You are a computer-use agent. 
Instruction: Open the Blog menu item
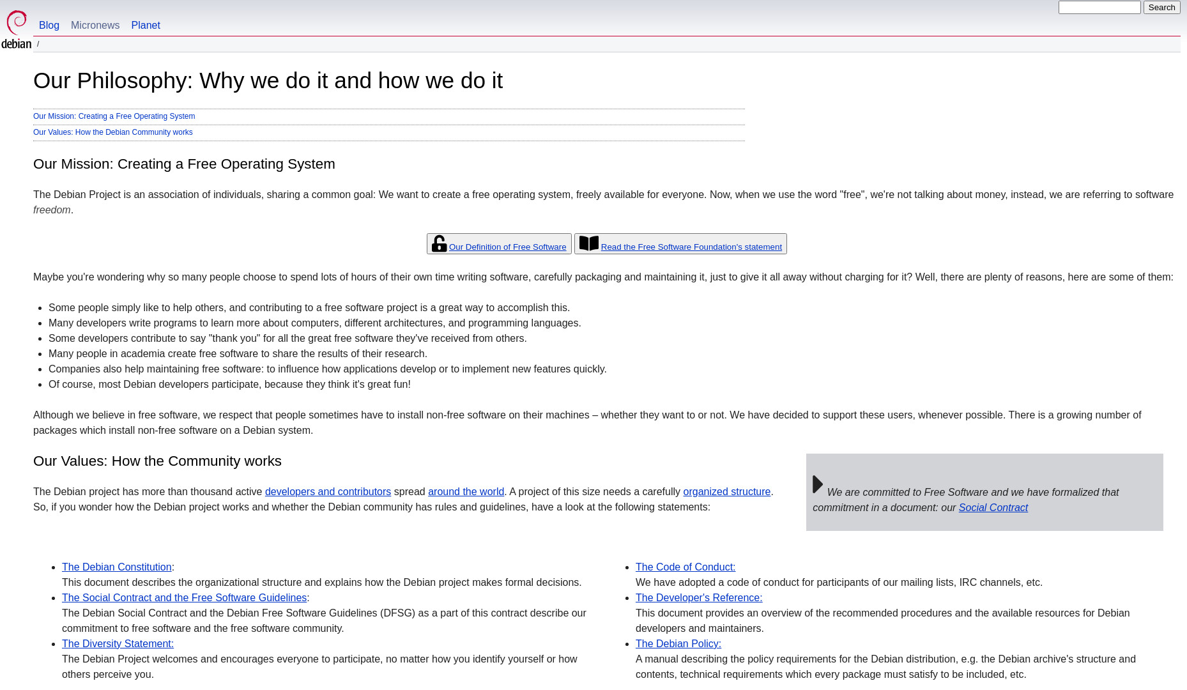click(49, 26)
